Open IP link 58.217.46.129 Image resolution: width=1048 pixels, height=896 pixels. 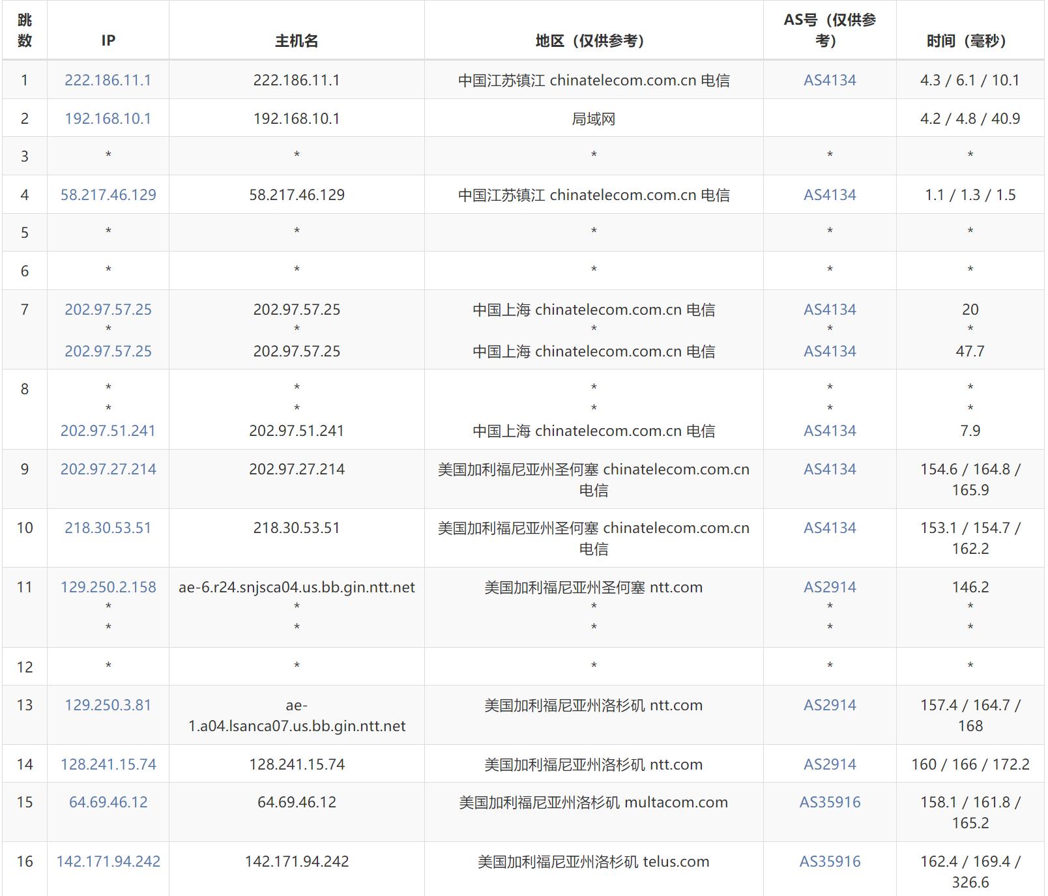[x=108, y=195]
